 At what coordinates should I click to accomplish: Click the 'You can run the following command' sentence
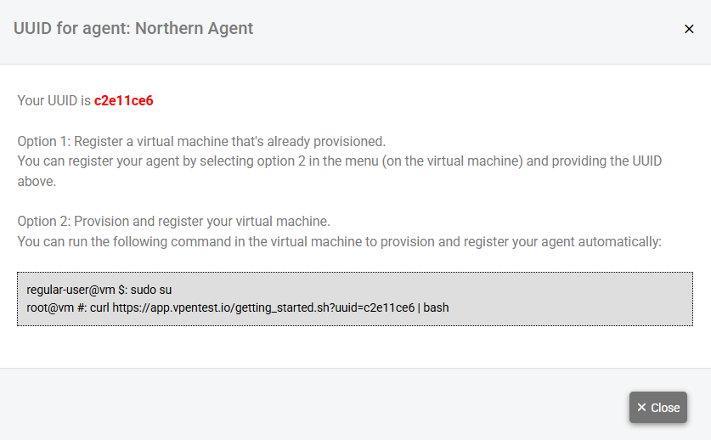point(339,241)
